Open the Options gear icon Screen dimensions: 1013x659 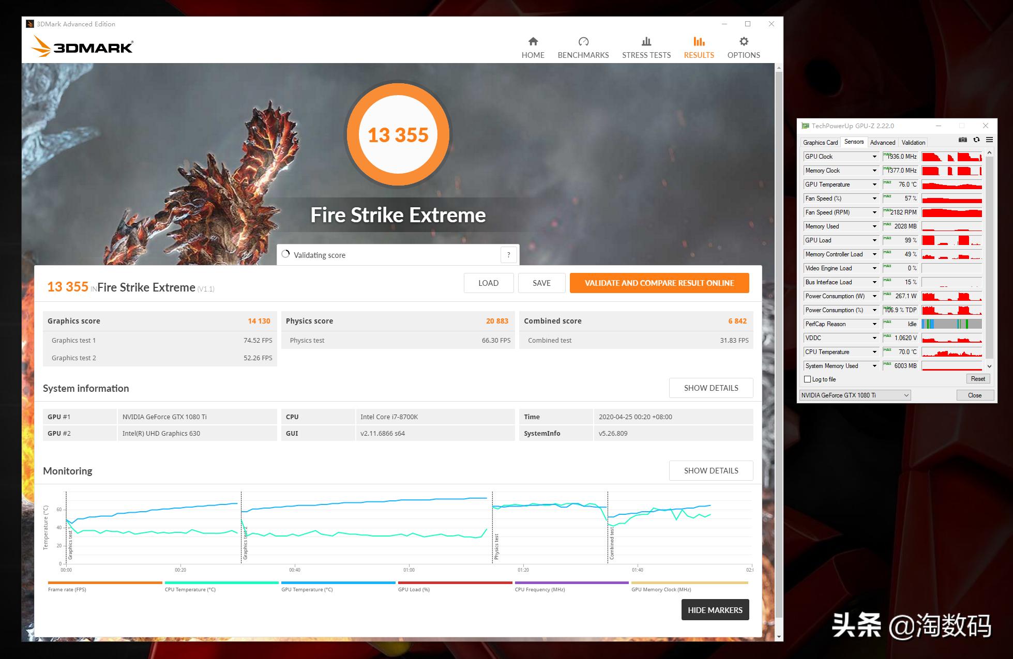pyautogui.click(x=743, y=42)
